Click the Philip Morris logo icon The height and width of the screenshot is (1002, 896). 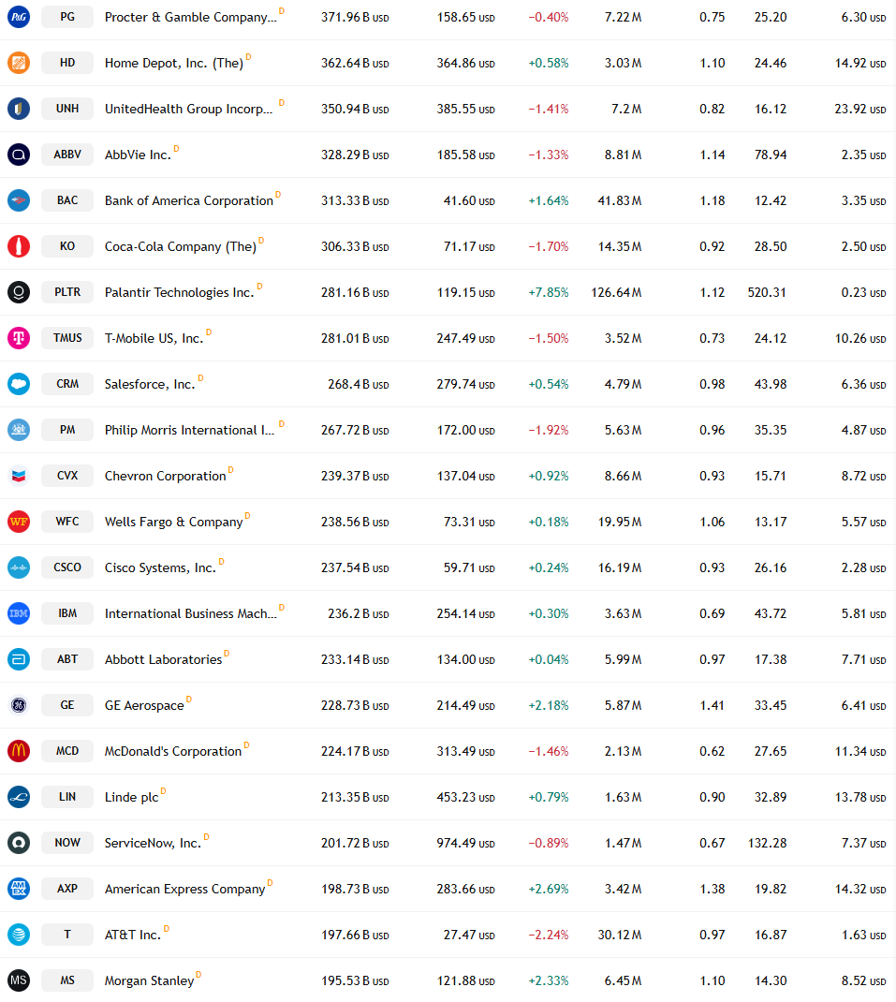(x=19, y=430)
